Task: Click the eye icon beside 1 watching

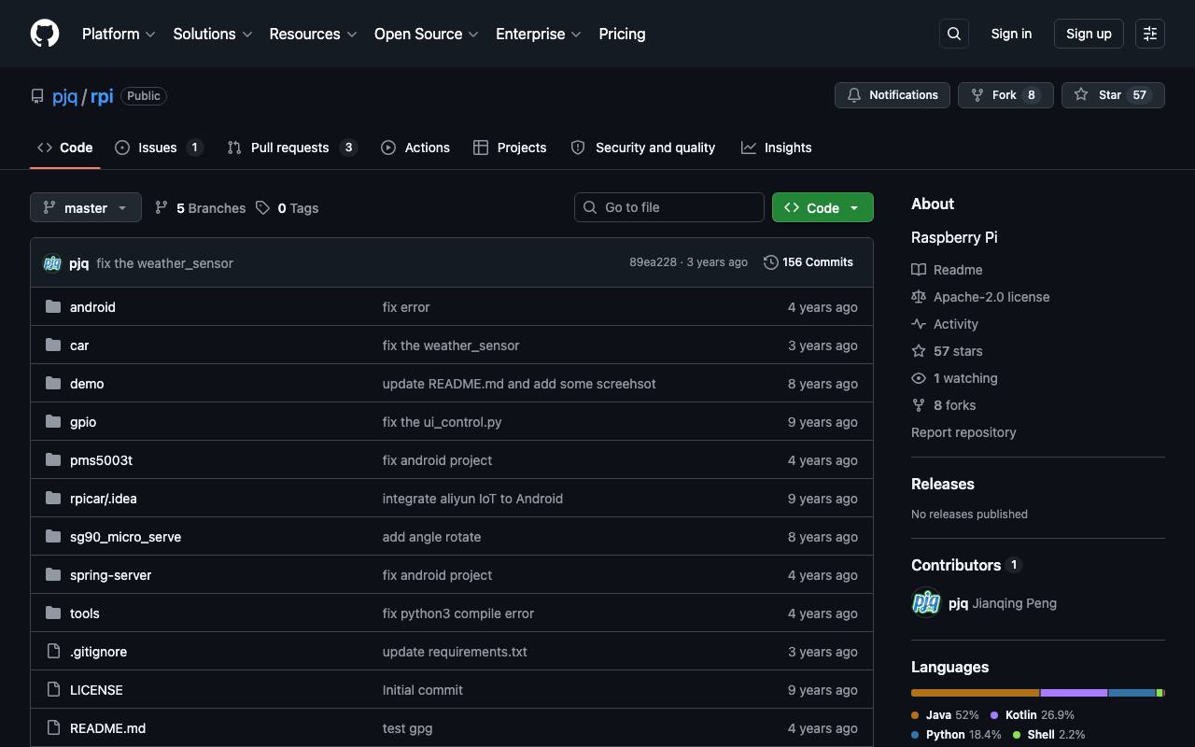Action: (x=919, y=378)
